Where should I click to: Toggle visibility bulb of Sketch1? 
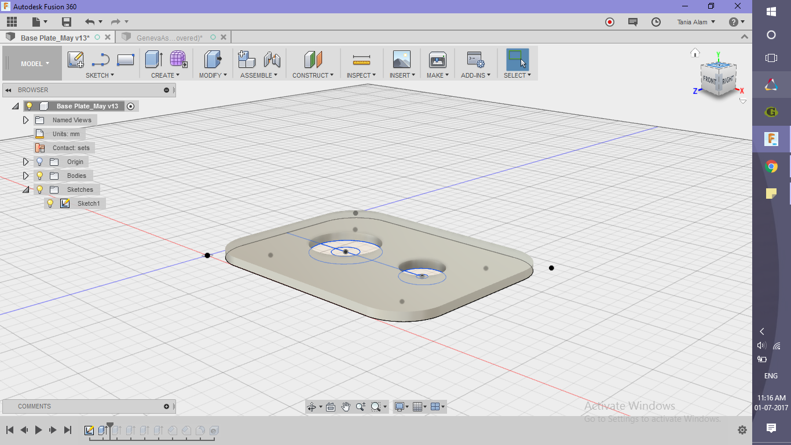[50, 203]
